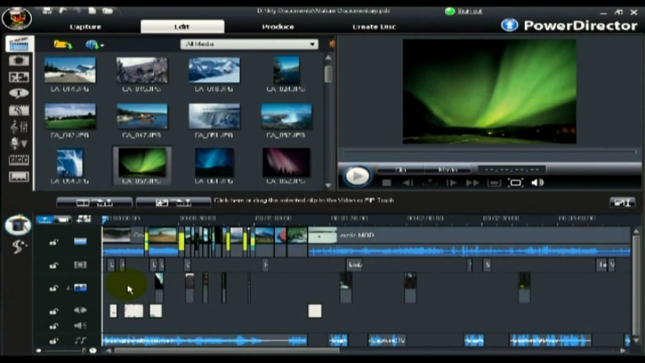Step to next frame
The height and width of the screenshot is (363, 645).
pos(452,183)
